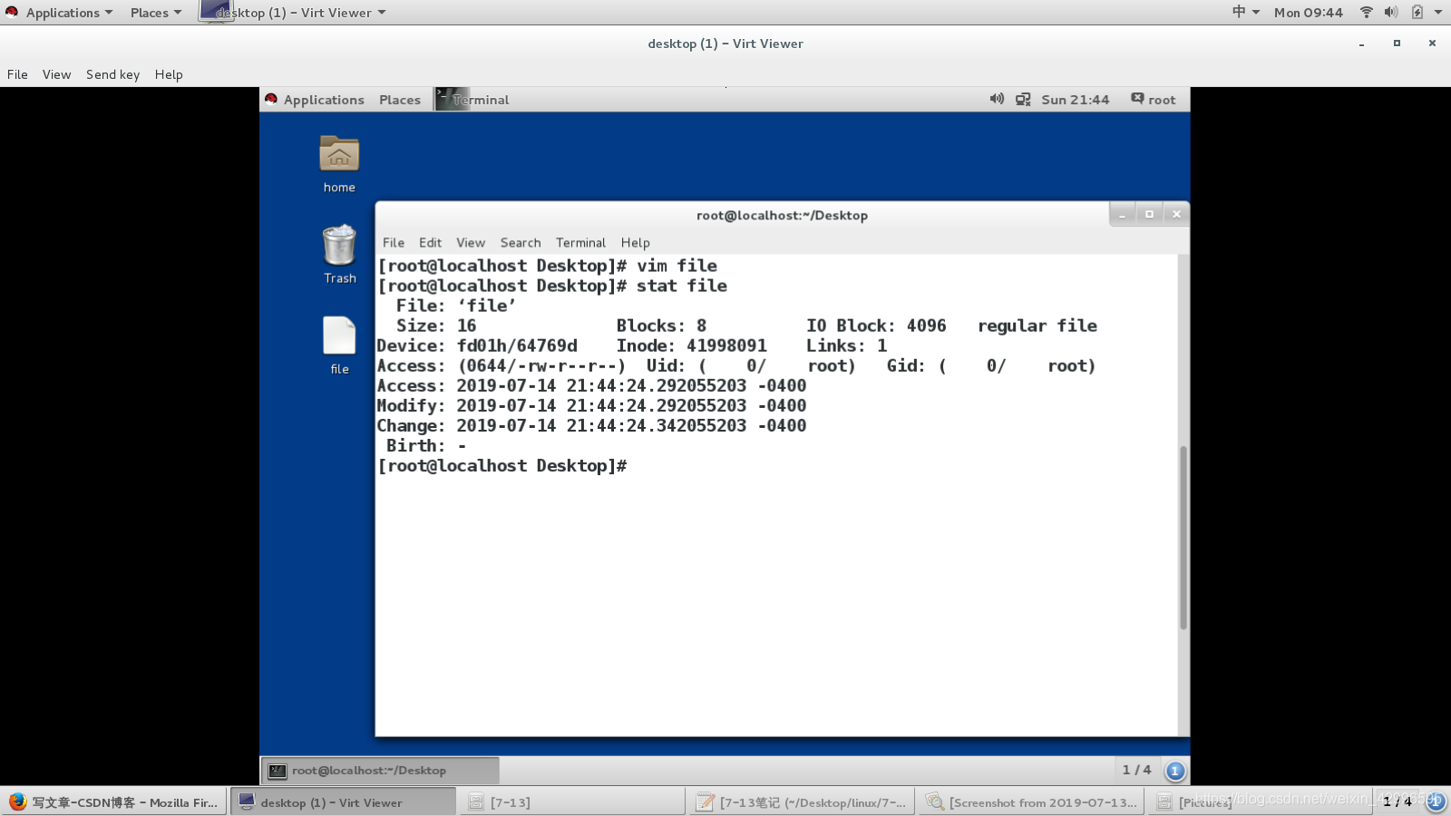Viewport: 1451px width, 816px height.
Task: Expand the system menu arrow at top right
Action: click(x=1437, y=13)
